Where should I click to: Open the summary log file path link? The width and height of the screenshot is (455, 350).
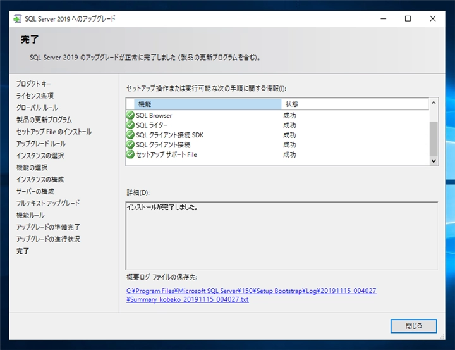tap(252, 295)
